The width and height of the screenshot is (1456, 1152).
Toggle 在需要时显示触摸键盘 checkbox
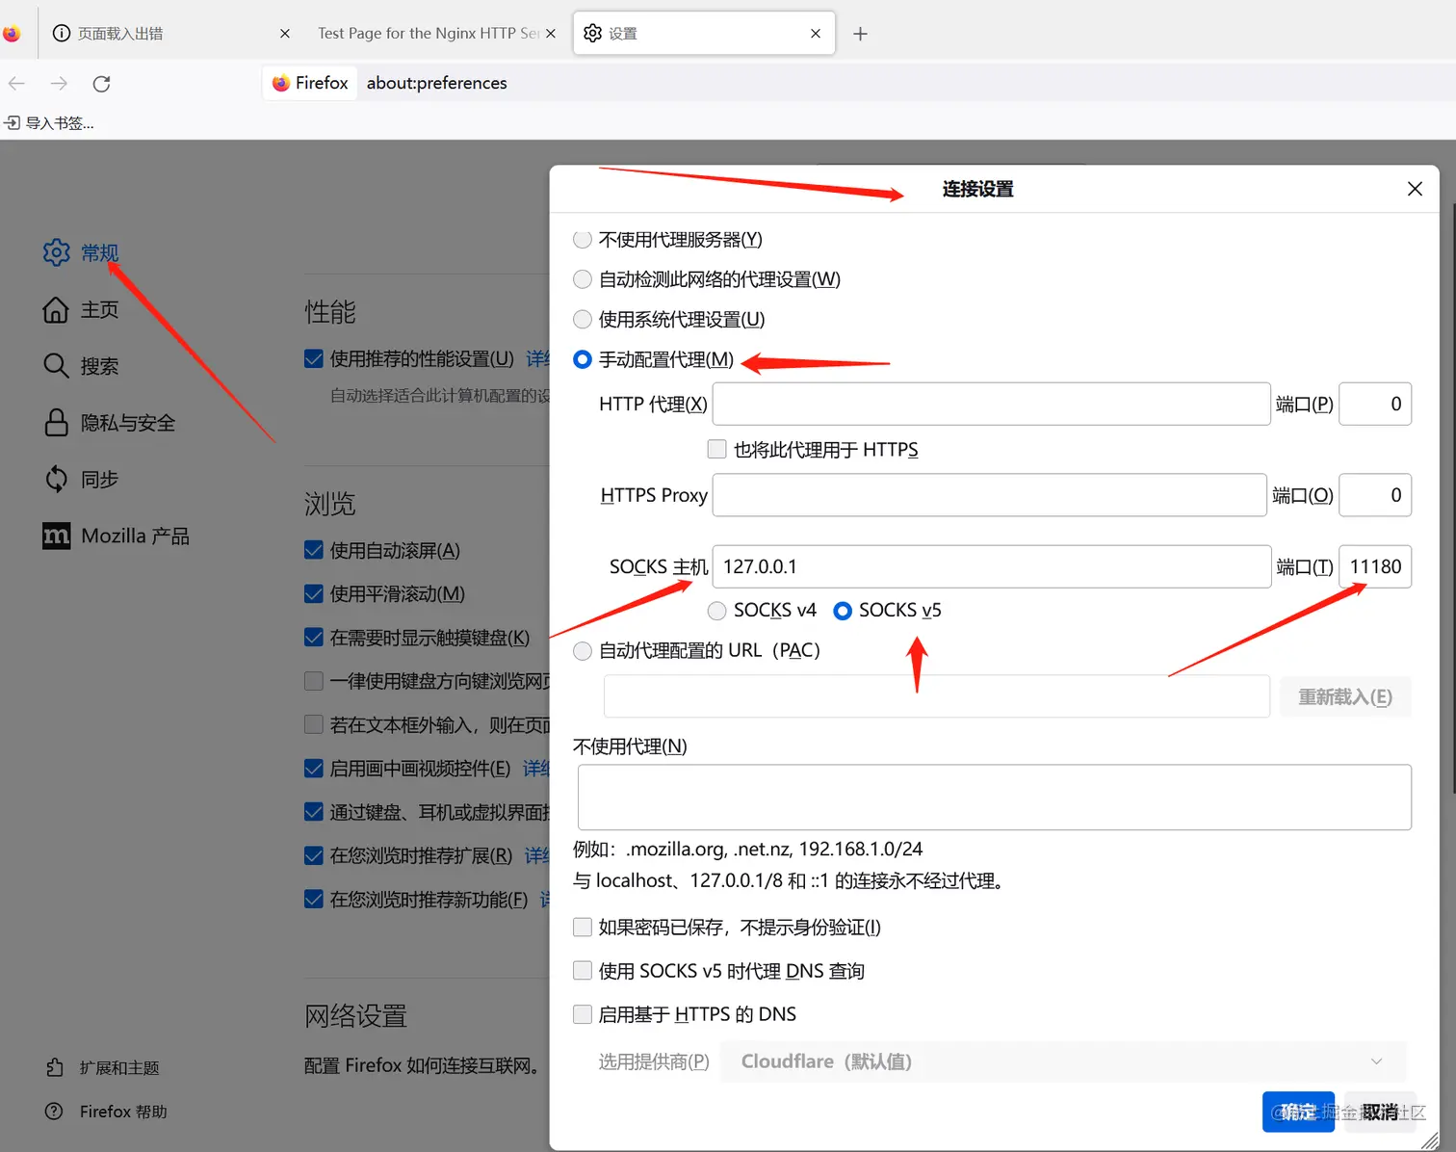point(314,637)
